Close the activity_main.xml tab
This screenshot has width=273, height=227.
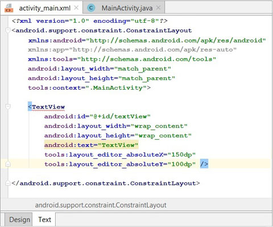pyautogui.click(x=76, y=8)
